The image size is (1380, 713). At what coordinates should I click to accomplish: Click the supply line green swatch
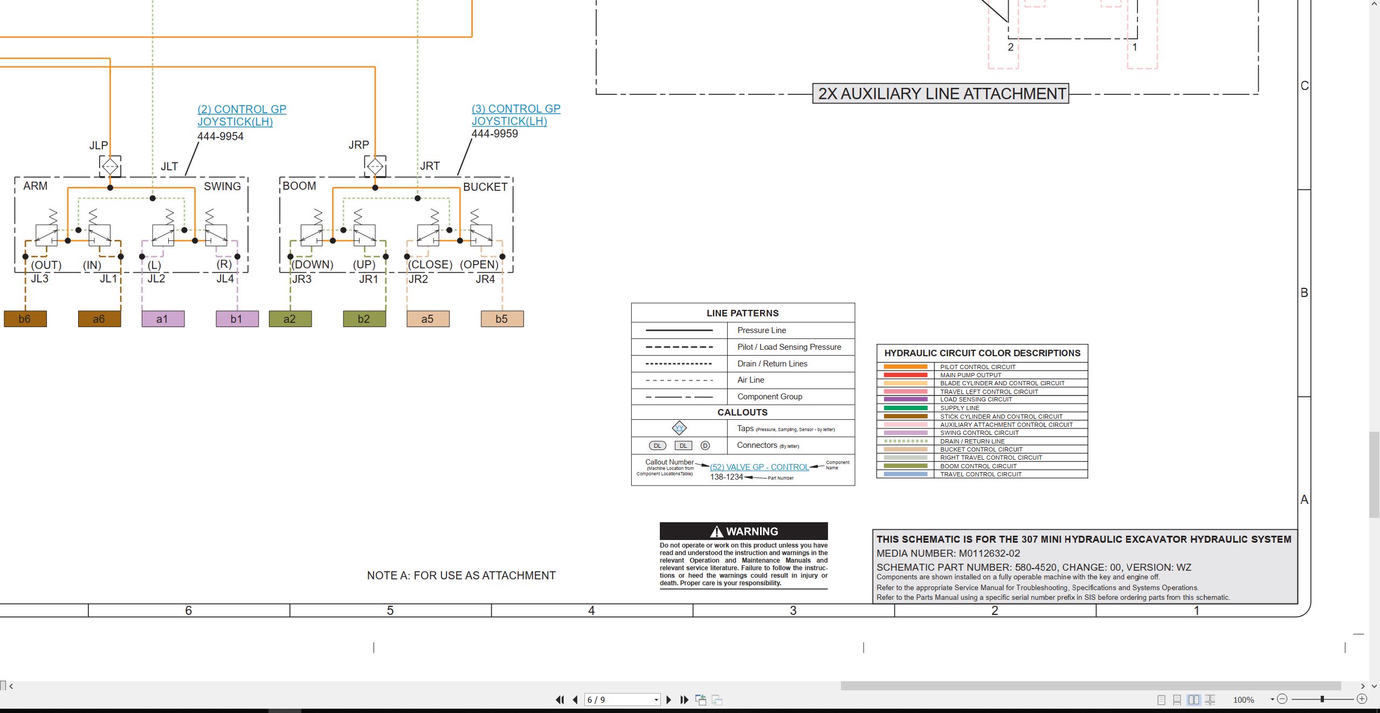pos(906,408)
